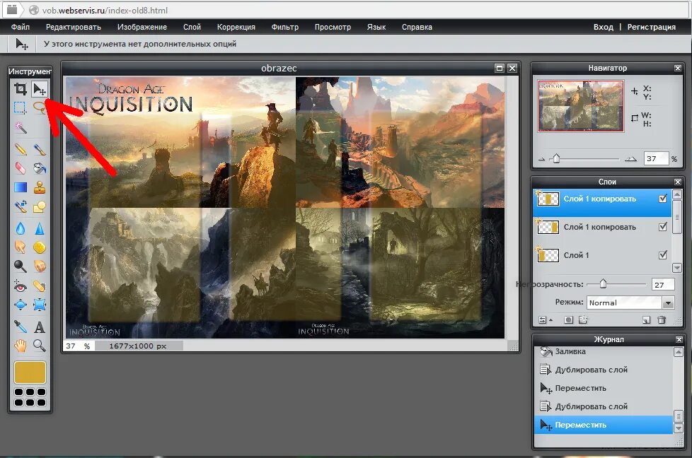Screen dimensions: 692x458
Task: Open the Редактировать menu
Action: coord(74,27)
